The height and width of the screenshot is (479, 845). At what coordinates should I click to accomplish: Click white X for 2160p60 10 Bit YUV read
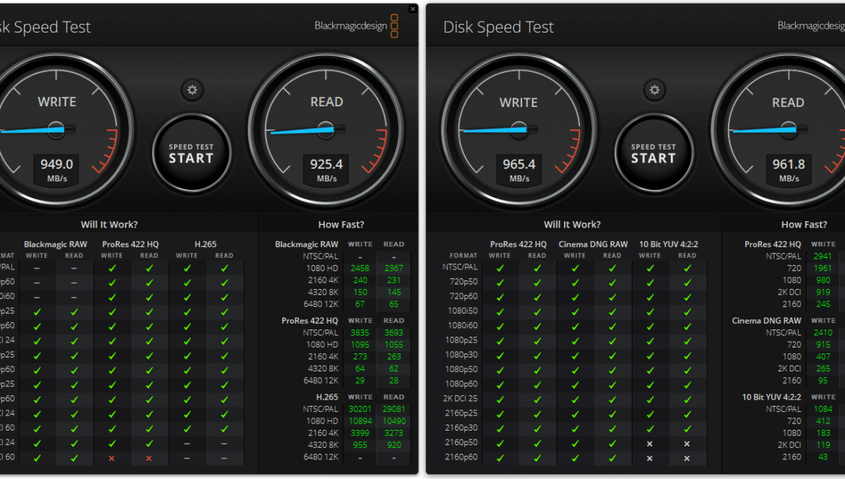click(x=687, y=459)
